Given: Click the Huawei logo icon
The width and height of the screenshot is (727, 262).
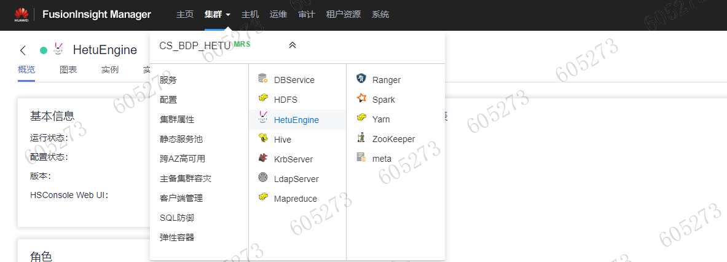Looking at the screenshot, I should tap(22, 15).
